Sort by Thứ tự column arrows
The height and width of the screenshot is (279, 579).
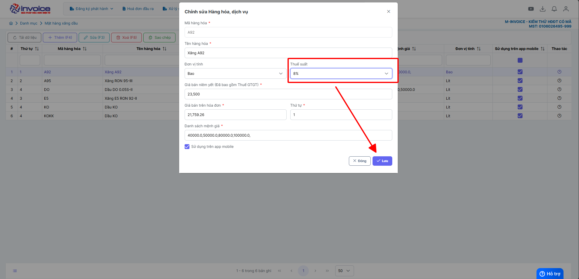[x=37, y=49]
